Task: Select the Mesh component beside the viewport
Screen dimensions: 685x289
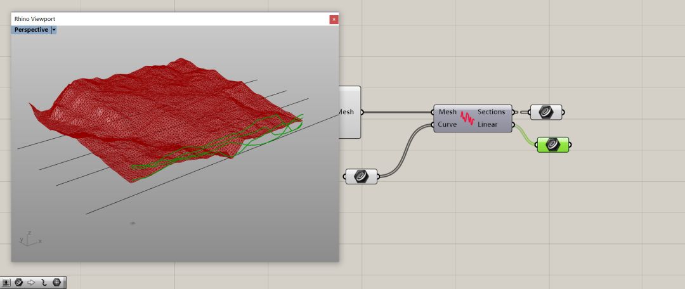Action: click(349, 112)
